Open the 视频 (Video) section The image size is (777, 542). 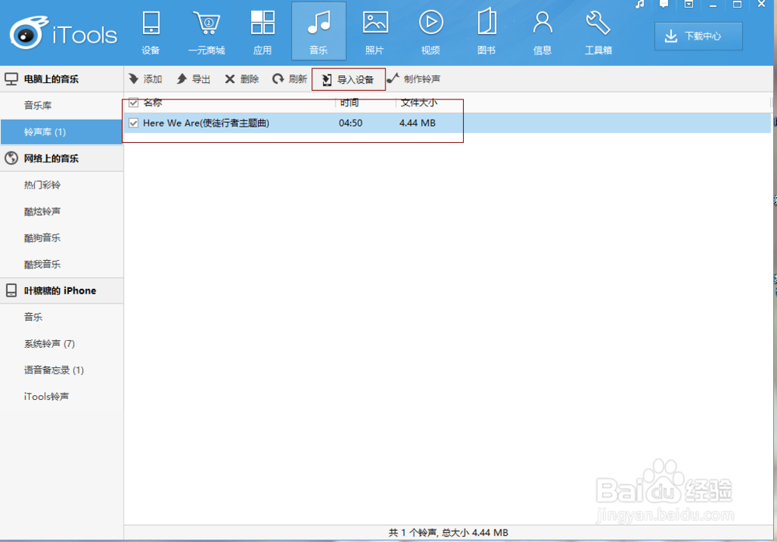[430, 32]
